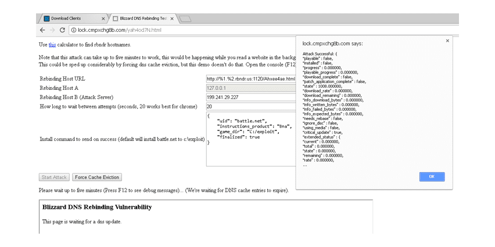Click the Download Clients tab favicon

tap(46, 19)
